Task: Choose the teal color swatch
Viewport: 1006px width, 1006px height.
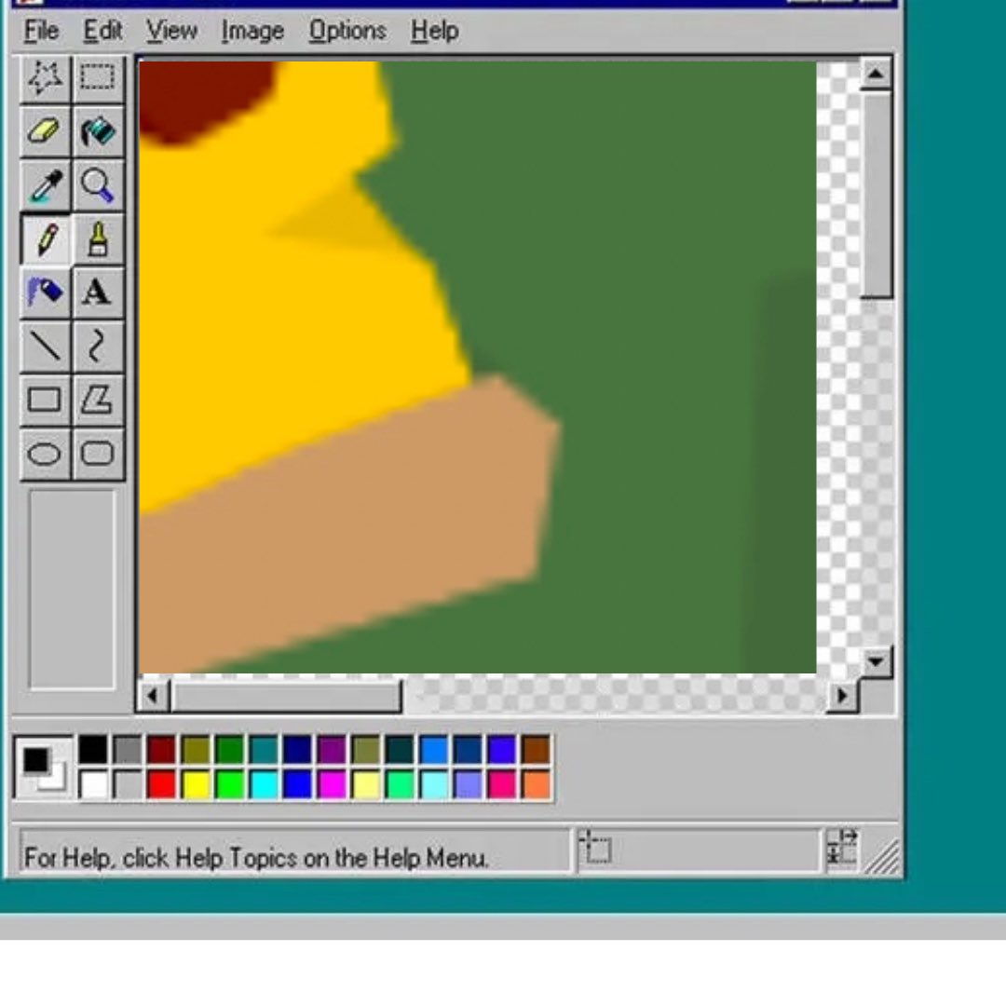Action: 264,749
